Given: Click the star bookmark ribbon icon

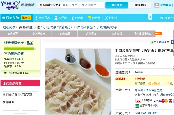Looking at the screenshot, I should [x=150, y=17].
